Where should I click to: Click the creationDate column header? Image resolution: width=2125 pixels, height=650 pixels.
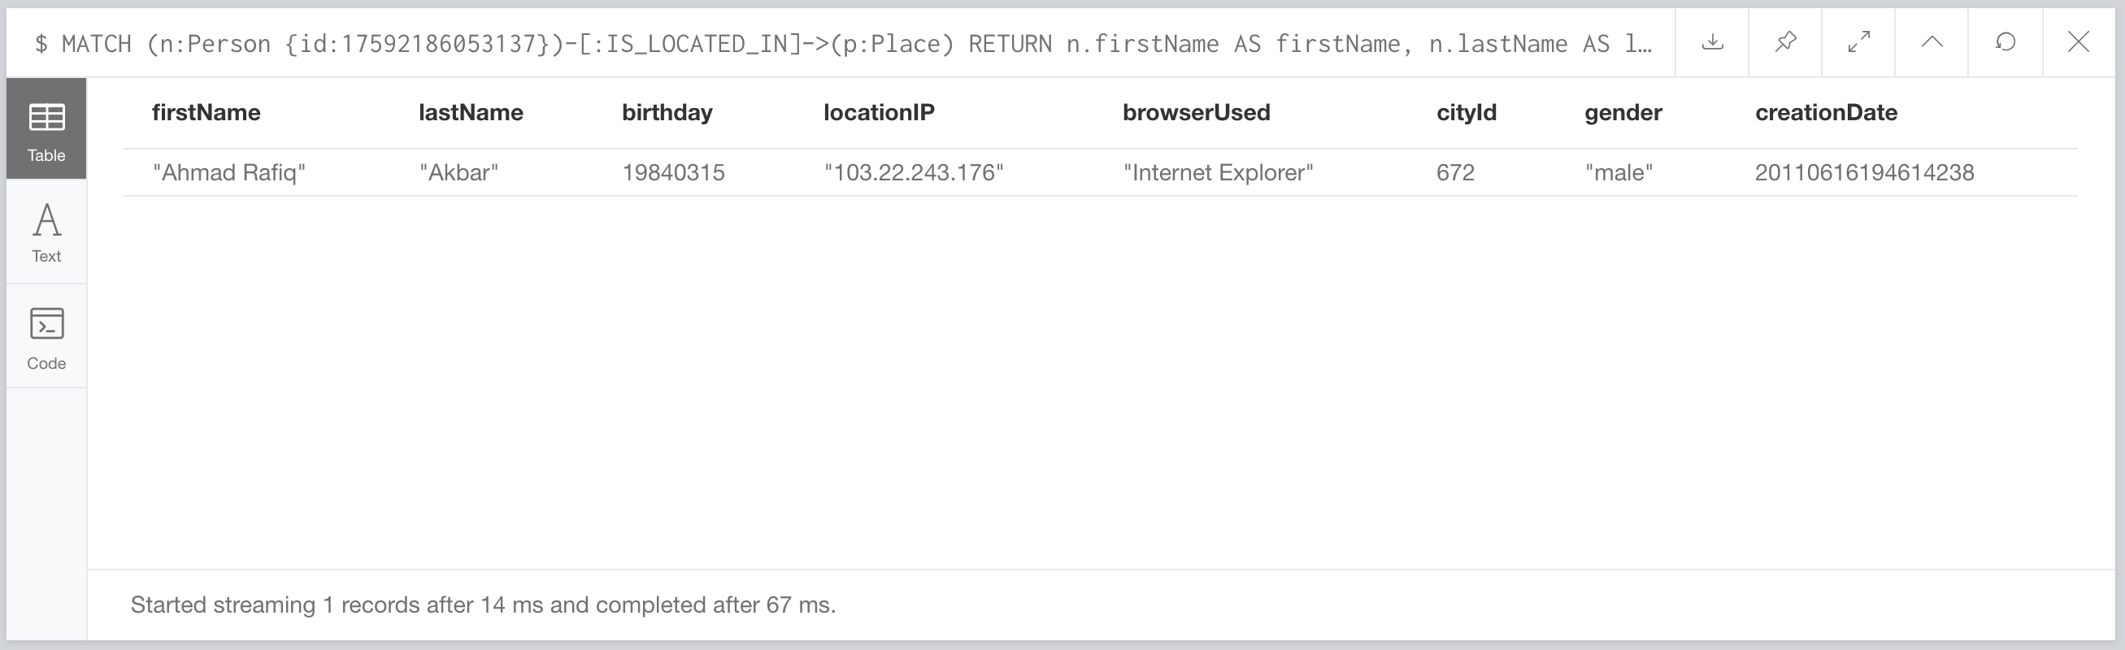click(1826, 113)
